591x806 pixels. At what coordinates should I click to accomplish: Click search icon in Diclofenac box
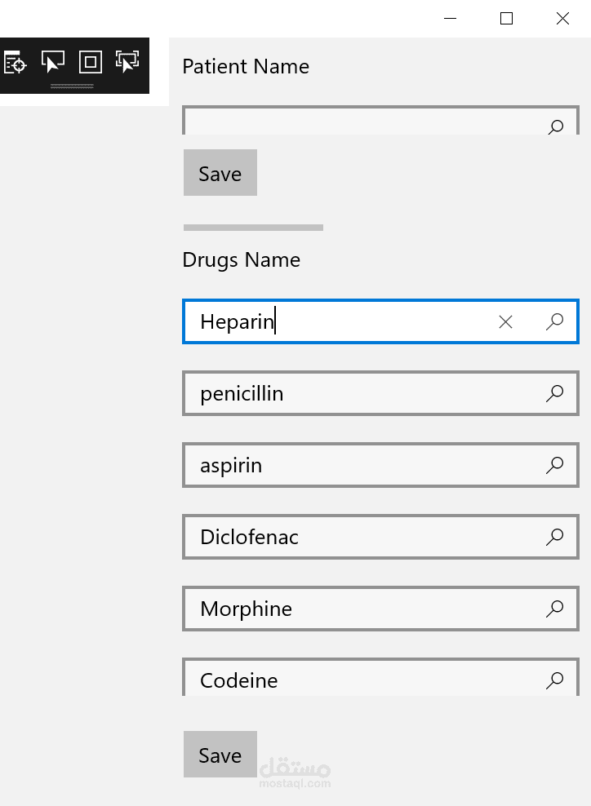555,537
